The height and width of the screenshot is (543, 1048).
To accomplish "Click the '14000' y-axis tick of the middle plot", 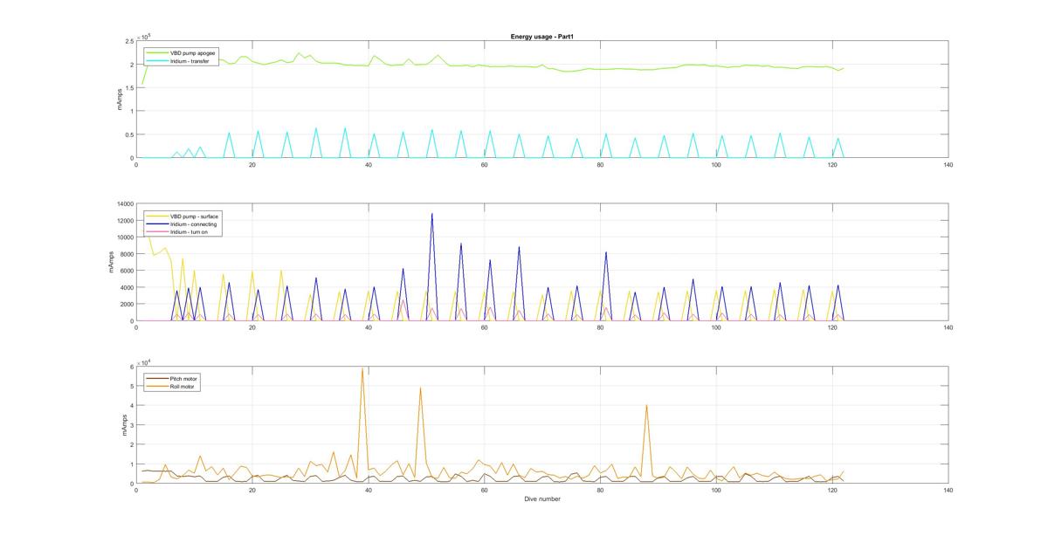I will 125,204.
